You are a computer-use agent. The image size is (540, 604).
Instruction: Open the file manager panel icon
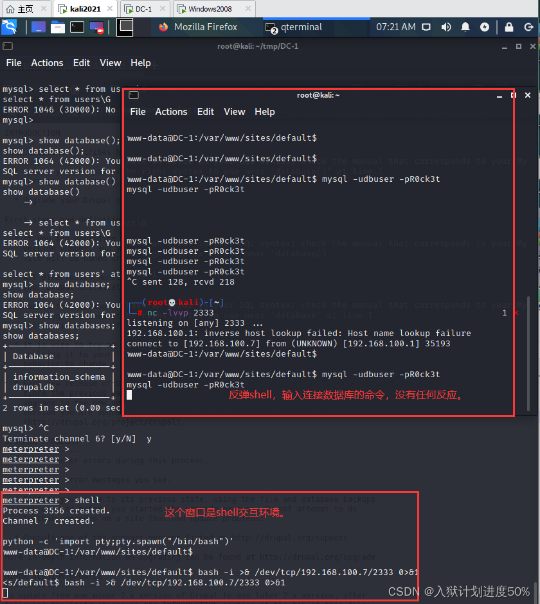[57, 27]
